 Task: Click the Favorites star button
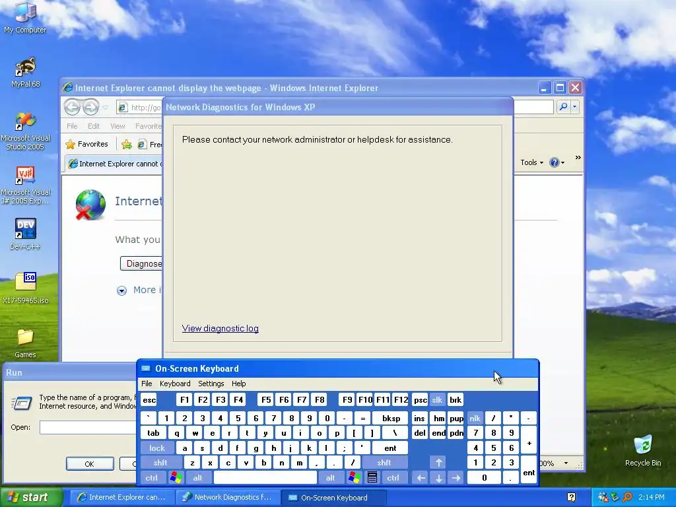pos(86,144)
